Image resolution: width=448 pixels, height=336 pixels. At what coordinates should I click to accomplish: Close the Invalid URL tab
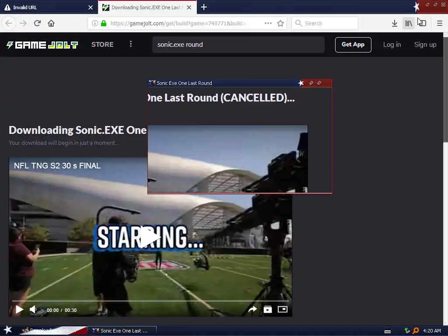coord(90,7)
